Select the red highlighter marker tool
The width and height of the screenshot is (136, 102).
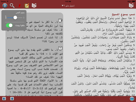click(20, 6)
